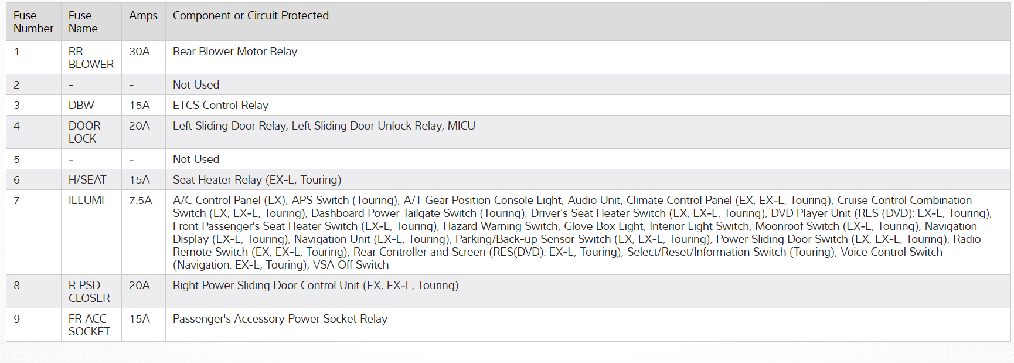Click the "Seat Heater Relay" description text
Viewport: 1014px width, 363px height.
257,180
